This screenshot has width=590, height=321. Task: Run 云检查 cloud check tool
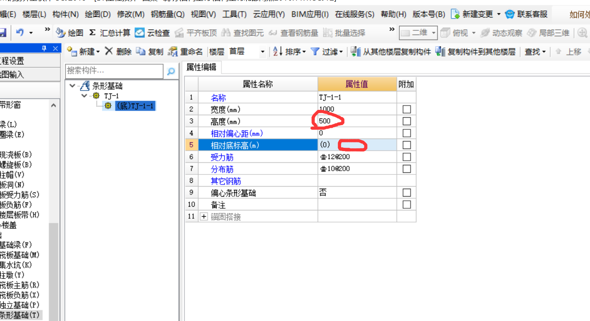coord(140,33)
